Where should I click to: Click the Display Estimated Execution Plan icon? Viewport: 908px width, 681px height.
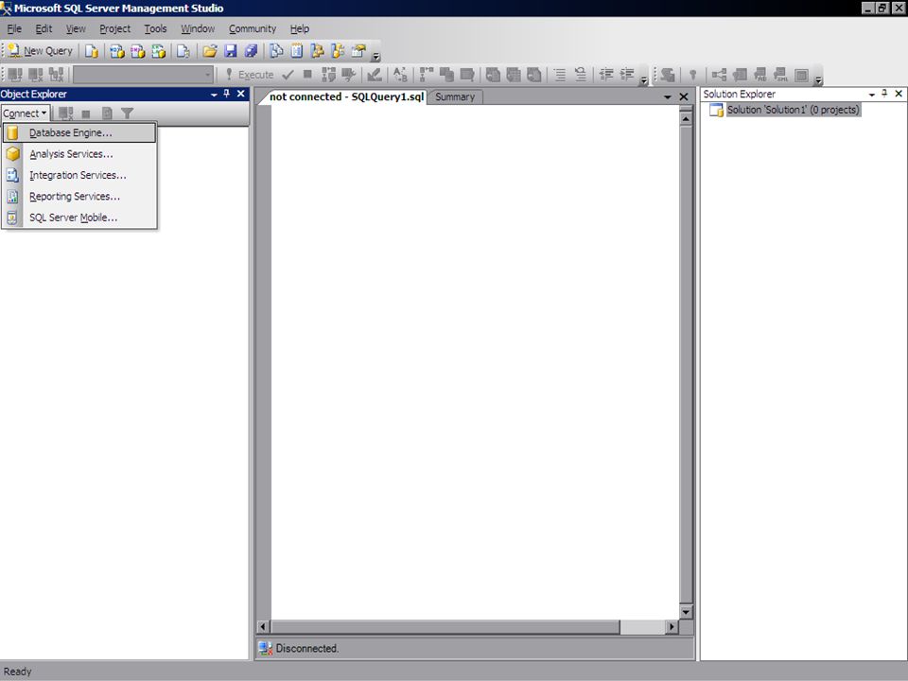328,74
